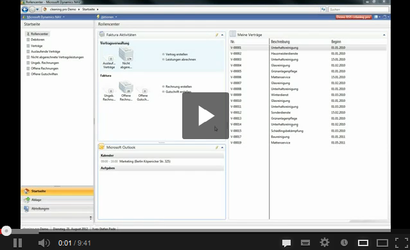Screen dimensions: 410x250
Task: Click the watch later clock icon
Action: [344, 243]
